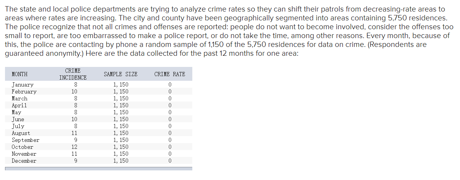460x180 pixels.
Task: Click the problem description paragraph text
Action: pos(229,32)
